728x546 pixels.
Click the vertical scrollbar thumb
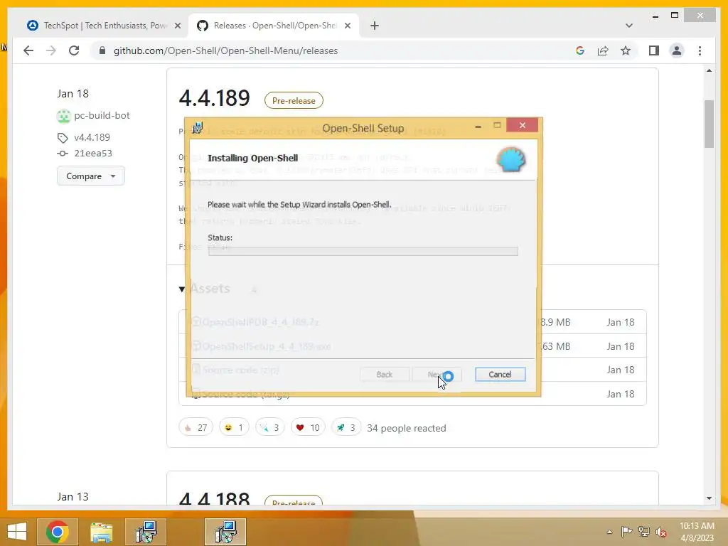[x=709, y=124]
